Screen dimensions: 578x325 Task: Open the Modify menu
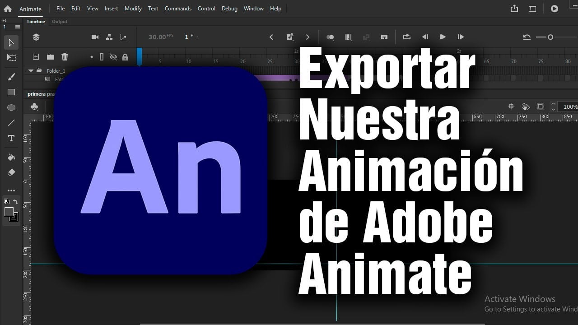pyautogui.click(x=133, y=9)
